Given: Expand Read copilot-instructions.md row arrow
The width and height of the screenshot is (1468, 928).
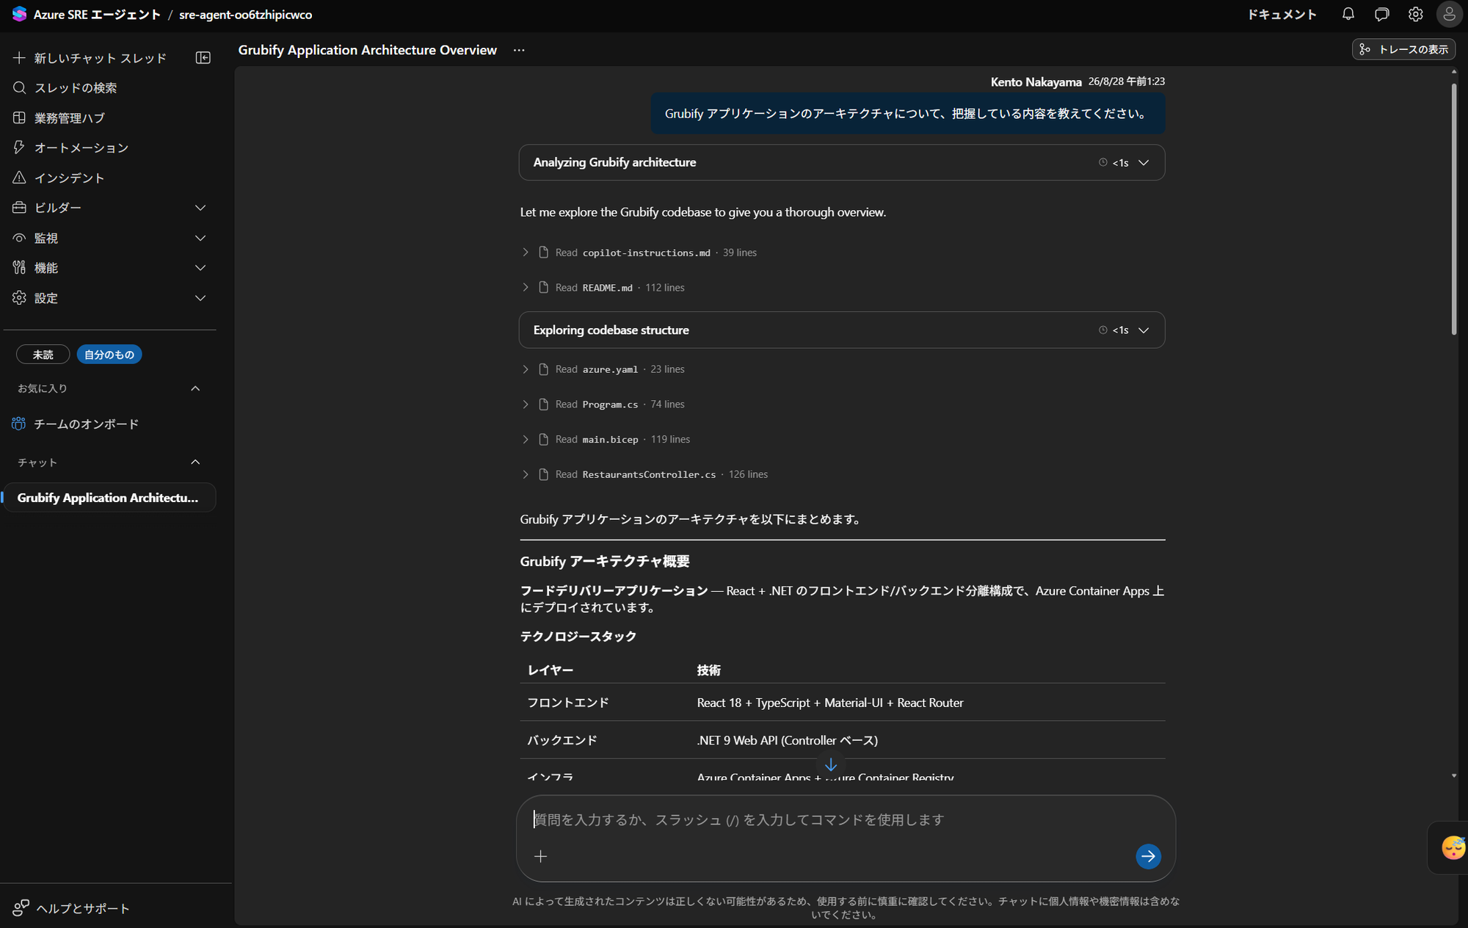Looking at the screenshot, I should [x=526, y=252].
